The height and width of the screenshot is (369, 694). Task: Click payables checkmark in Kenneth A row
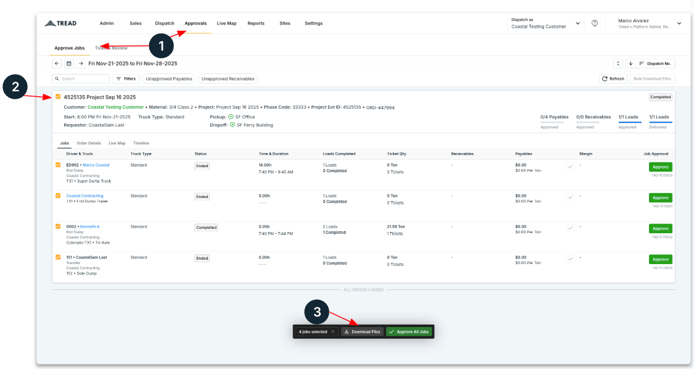(x=570, y=228)
